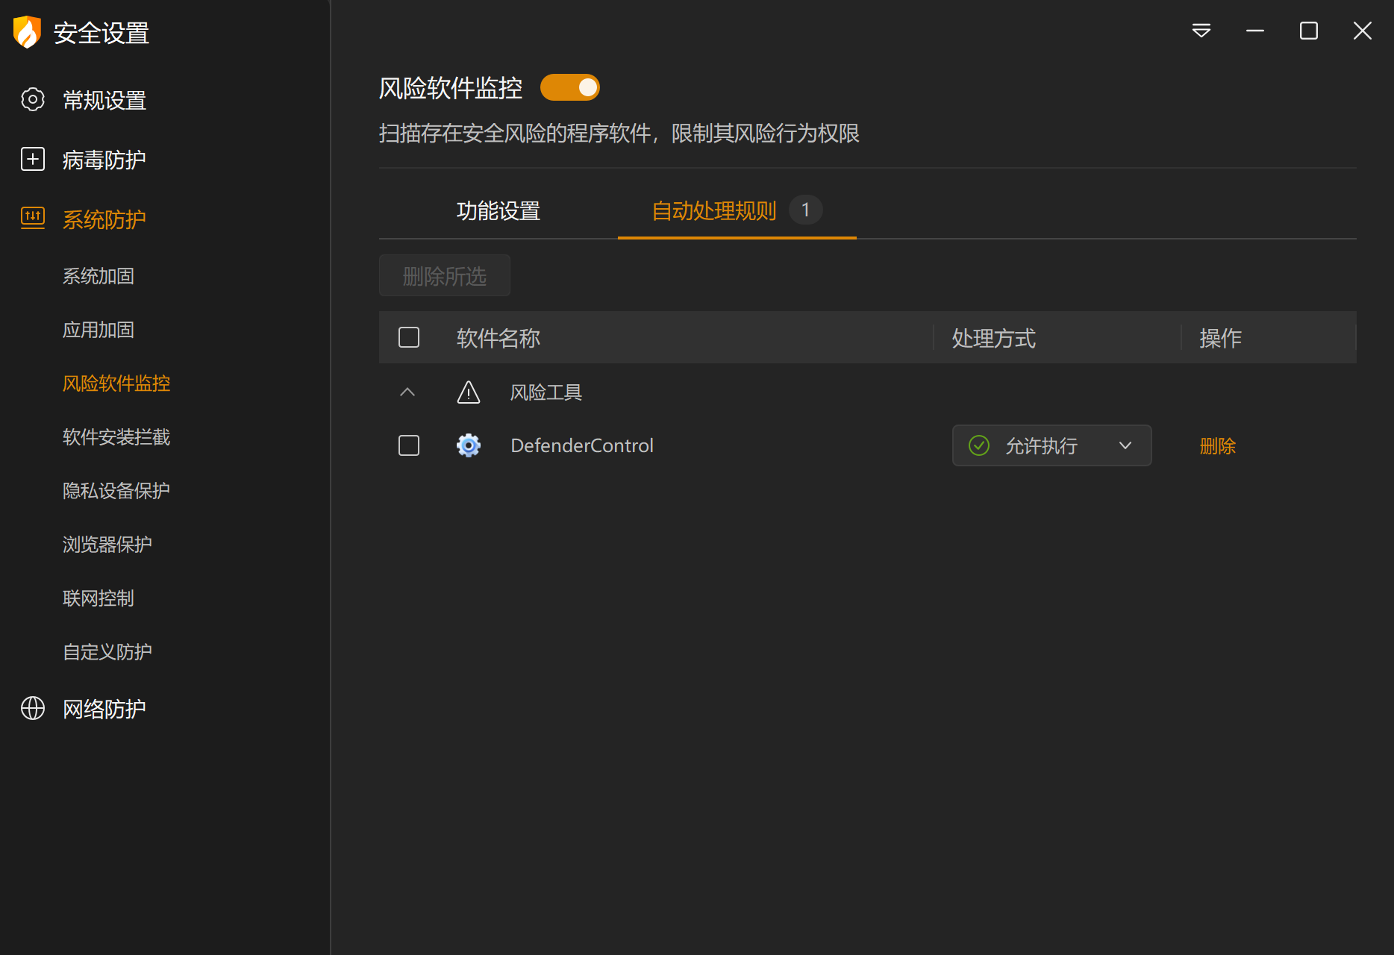Click the 常规设置 gear icon
This screenshot has width=1394, height=955.
(33, 99)
